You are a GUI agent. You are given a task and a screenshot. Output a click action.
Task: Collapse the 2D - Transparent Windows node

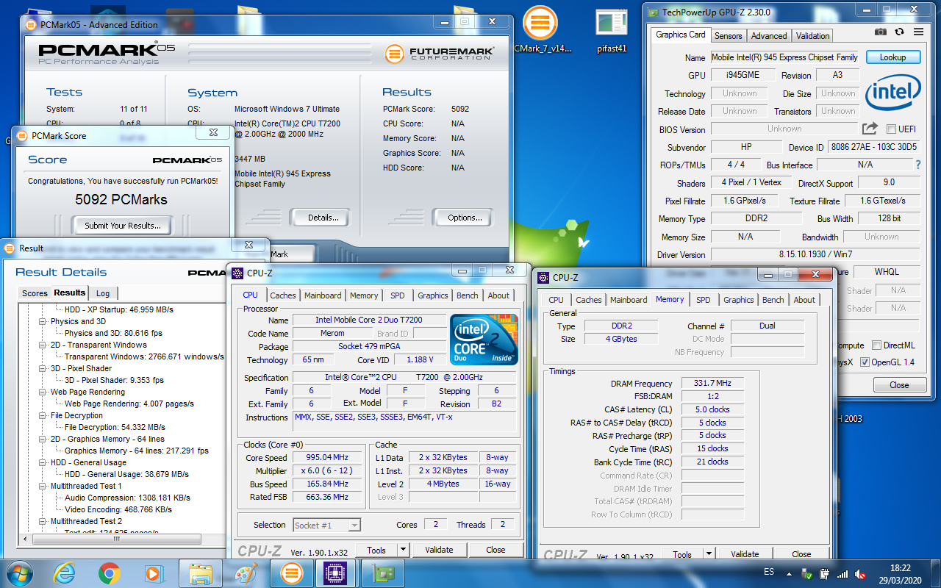pos(43,345)
